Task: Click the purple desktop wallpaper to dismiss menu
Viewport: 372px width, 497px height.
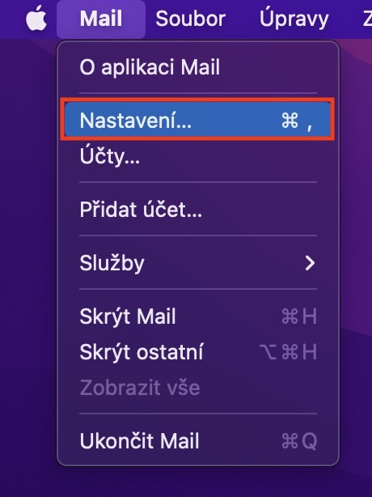Action: point(28,253)
